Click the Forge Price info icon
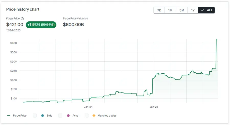This screenshot has height=125, width=230. point(22,19)
